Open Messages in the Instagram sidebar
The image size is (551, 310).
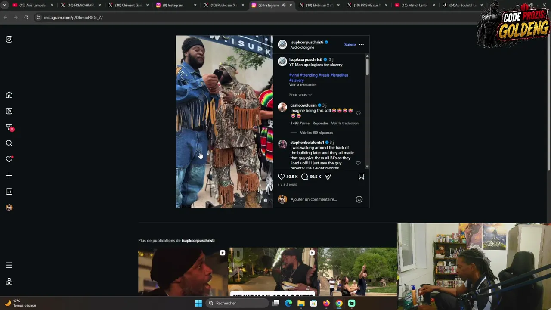coord(9,127)
